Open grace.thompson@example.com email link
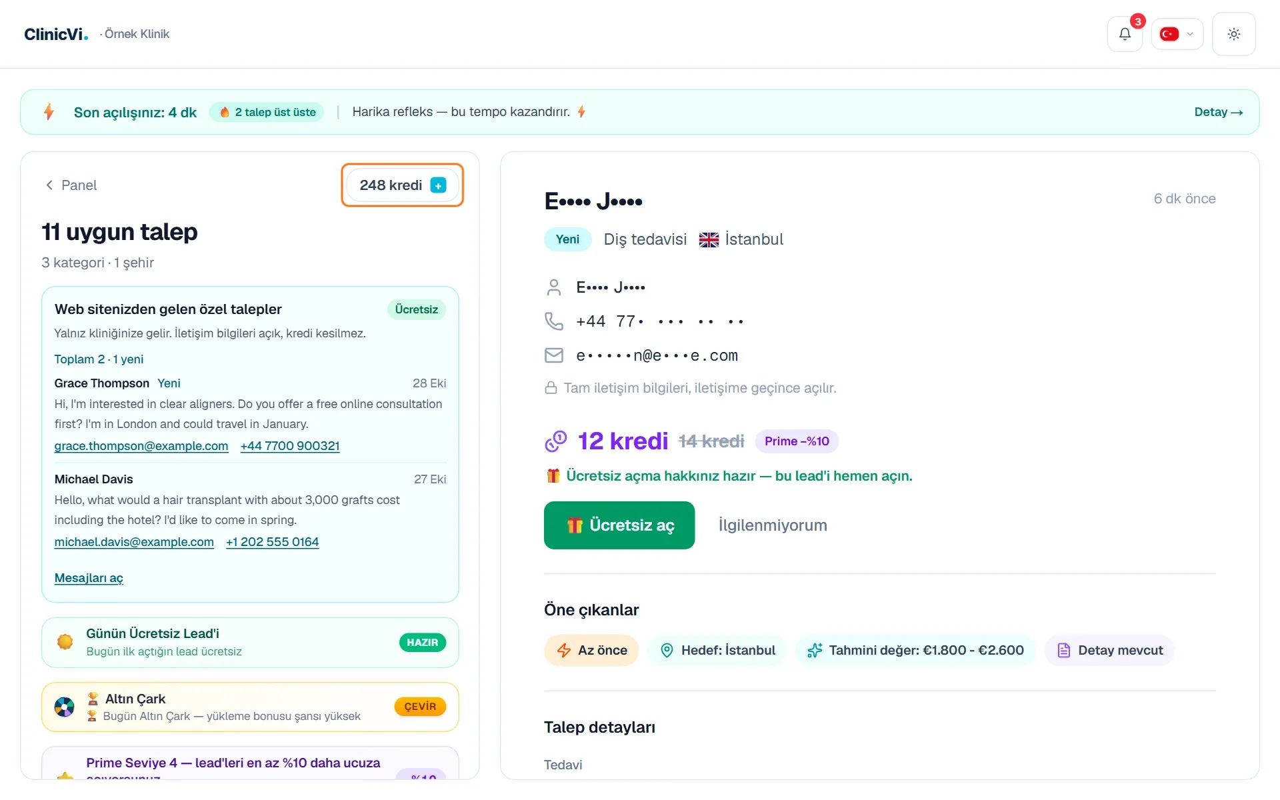1280x800 pixels. tap(141, 446)
